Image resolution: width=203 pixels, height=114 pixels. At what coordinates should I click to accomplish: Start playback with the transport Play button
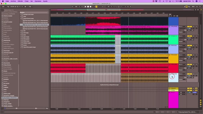tap(85, 7)
